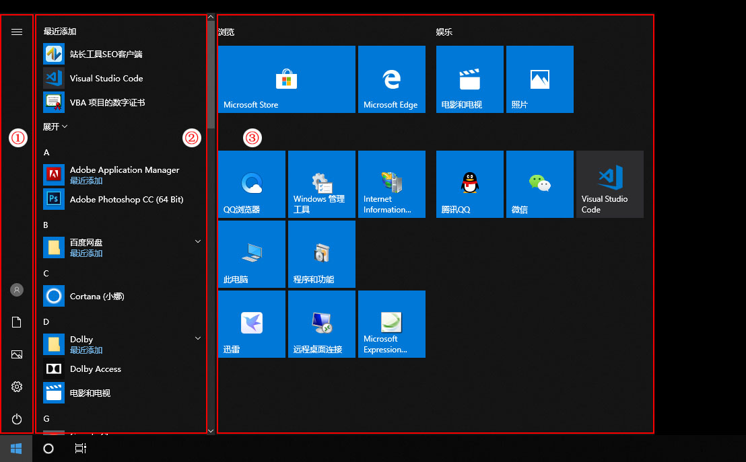Open the user account icon in sidebar
The width and height of the screenshot is (746, 462).
pyautogui.click(x=17, y=289)
